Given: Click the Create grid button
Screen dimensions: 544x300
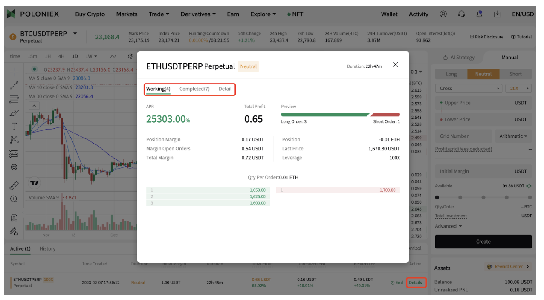Looking at the screenshot, I should tap(483, 242).
